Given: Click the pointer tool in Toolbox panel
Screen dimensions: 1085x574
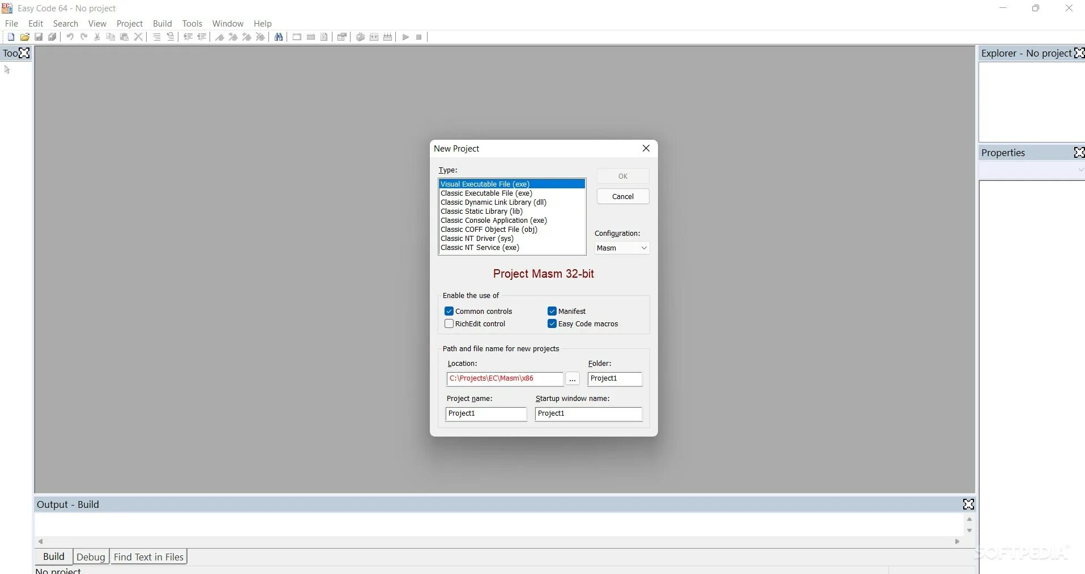Looking at the screenshot, I should pyautogui.click(x=7, y=70).
